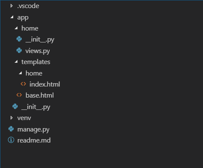Collapse home folder arrow inside templates
Image resolution: width=203 pixels, height=168 pixels.
pyautogui.click(x=20, y=73)
